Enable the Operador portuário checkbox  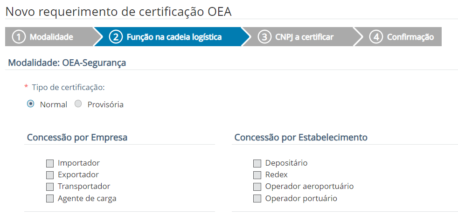[x=257, y=199]
